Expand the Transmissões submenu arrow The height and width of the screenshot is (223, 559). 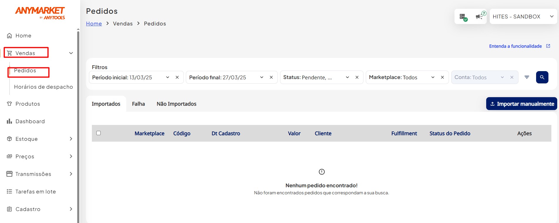click(71, 174)
